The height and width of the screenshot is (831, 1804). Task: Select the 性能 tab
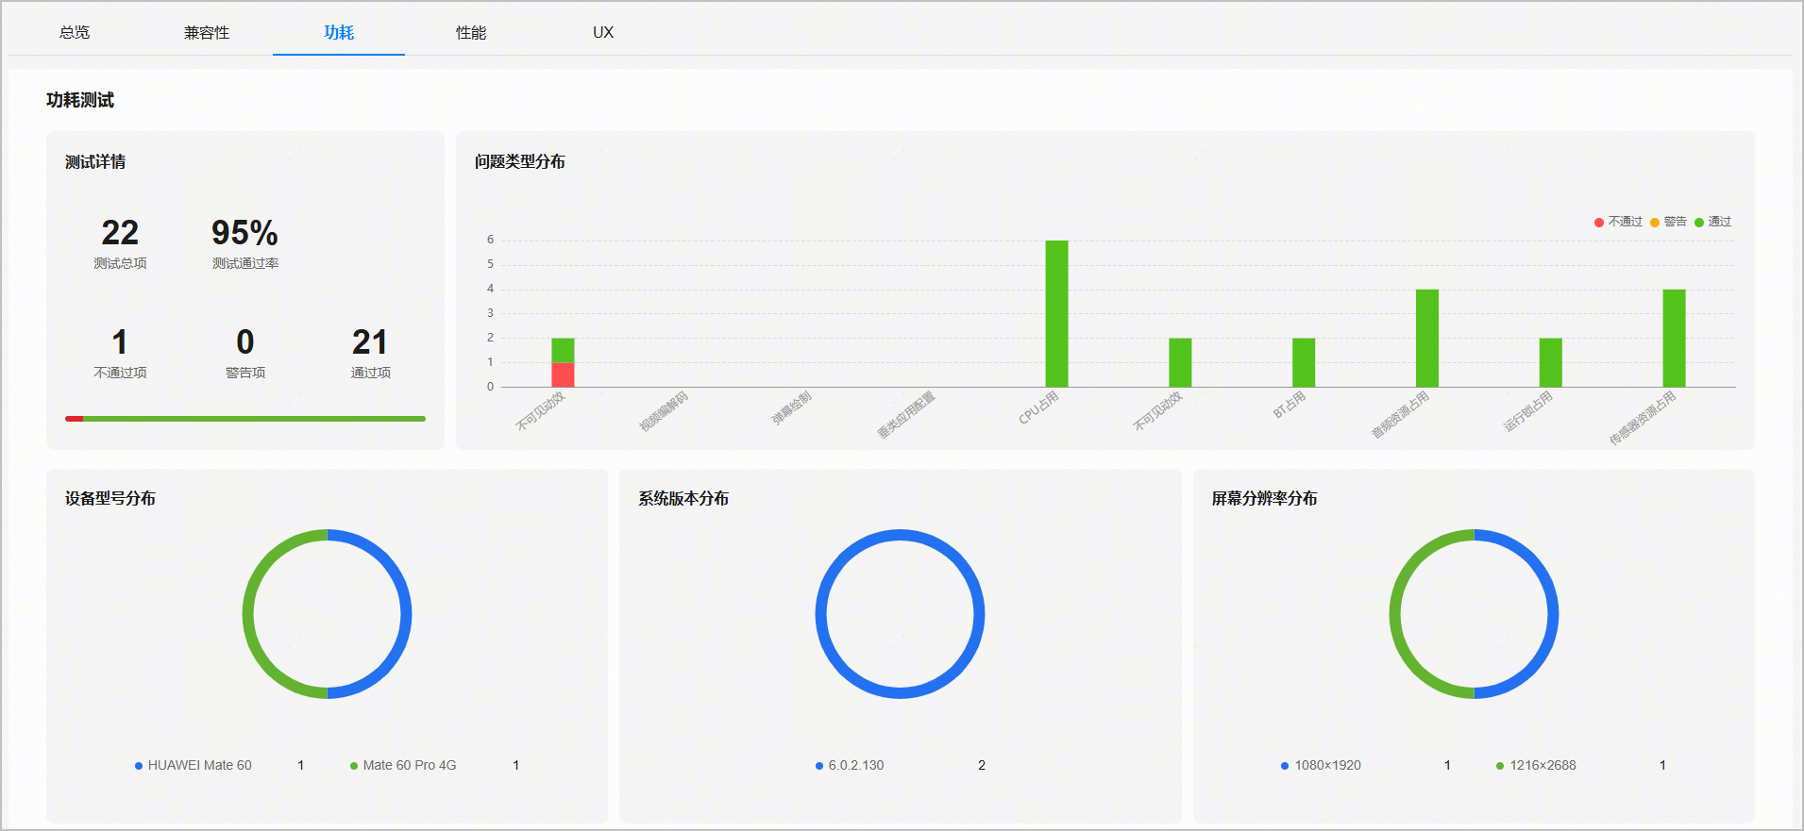coord(471,32)
